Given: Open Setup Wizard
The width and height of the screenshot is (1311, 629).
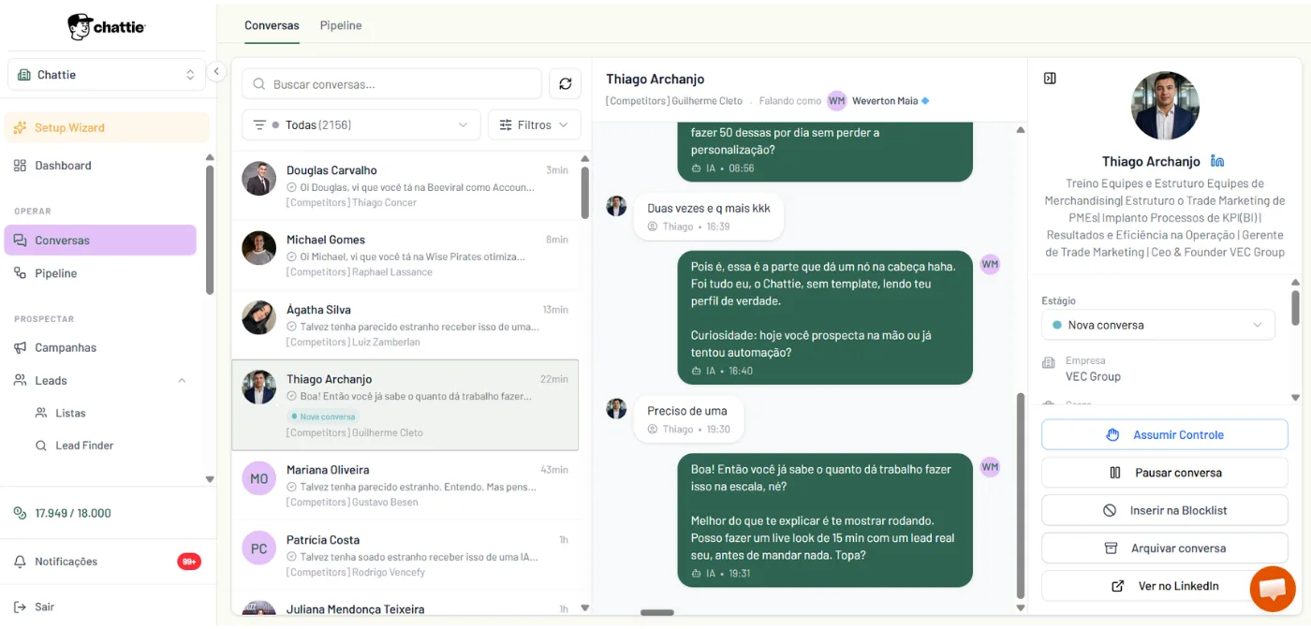Looking at the screenshot, I should [107, 128].
